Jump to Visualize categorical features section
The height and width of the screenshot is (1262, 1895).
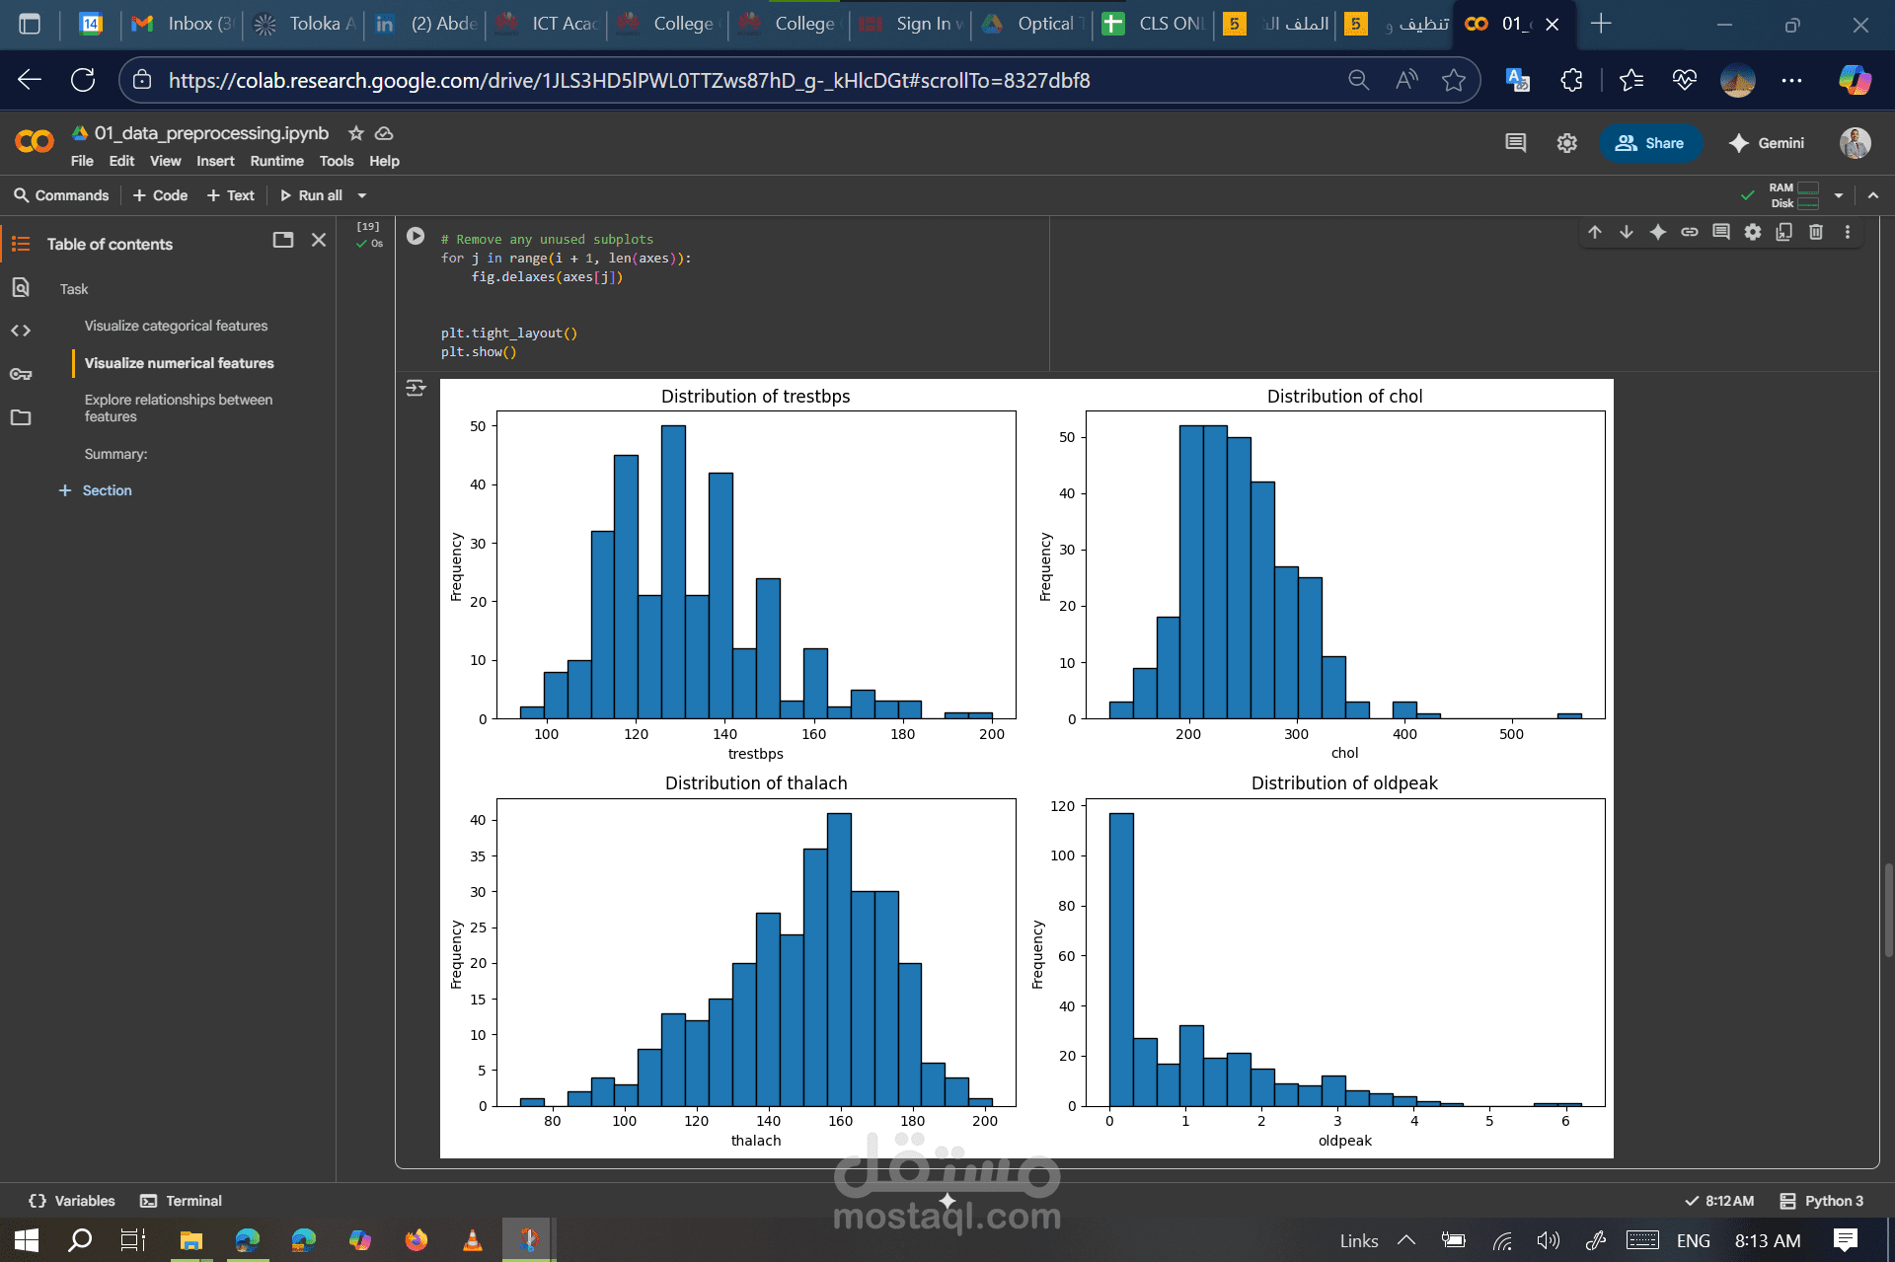[x=176, y=326]
